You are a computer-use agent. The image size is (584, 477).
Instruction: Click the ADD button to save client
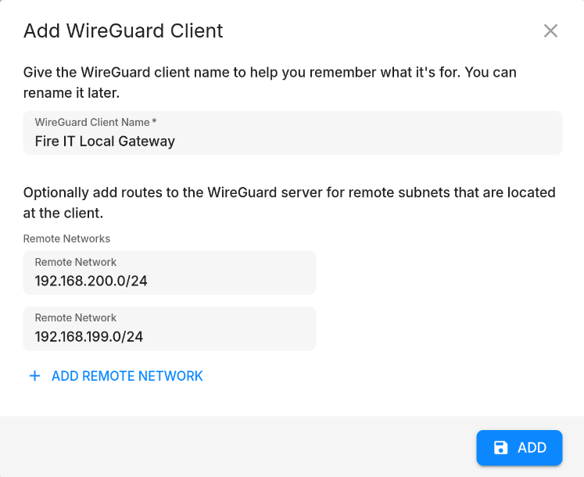click(x=519, y=447)
